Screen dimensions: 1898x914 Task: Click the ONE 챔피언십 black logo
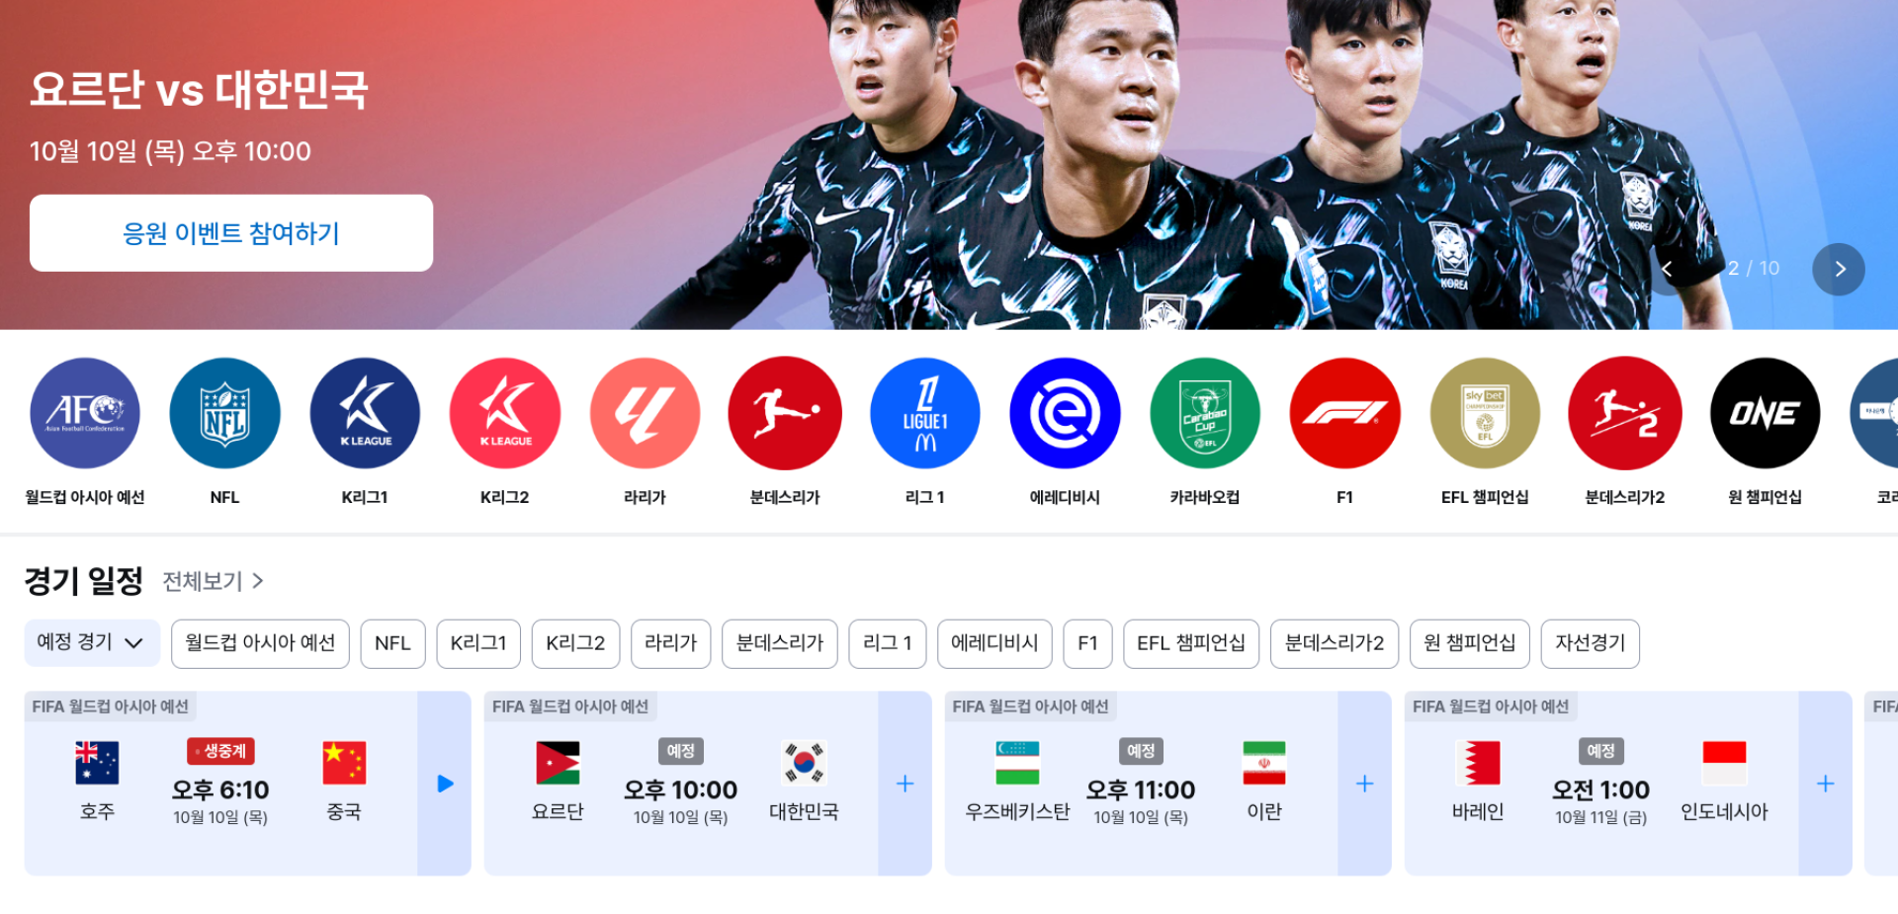click(1765, 413)
